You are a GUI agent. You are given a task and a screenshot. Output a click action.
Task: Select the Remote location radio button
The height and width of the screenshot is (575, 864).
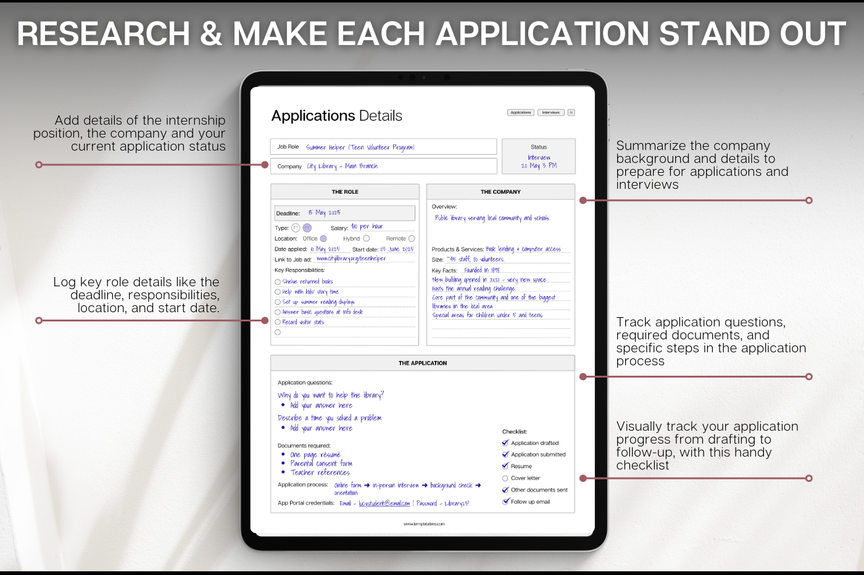pos(412,239)
